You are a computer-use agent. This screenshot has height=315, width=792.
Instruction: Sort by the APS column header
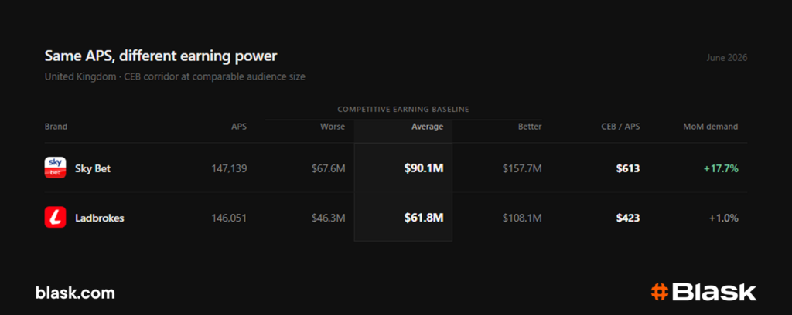[x=239, y=127]
